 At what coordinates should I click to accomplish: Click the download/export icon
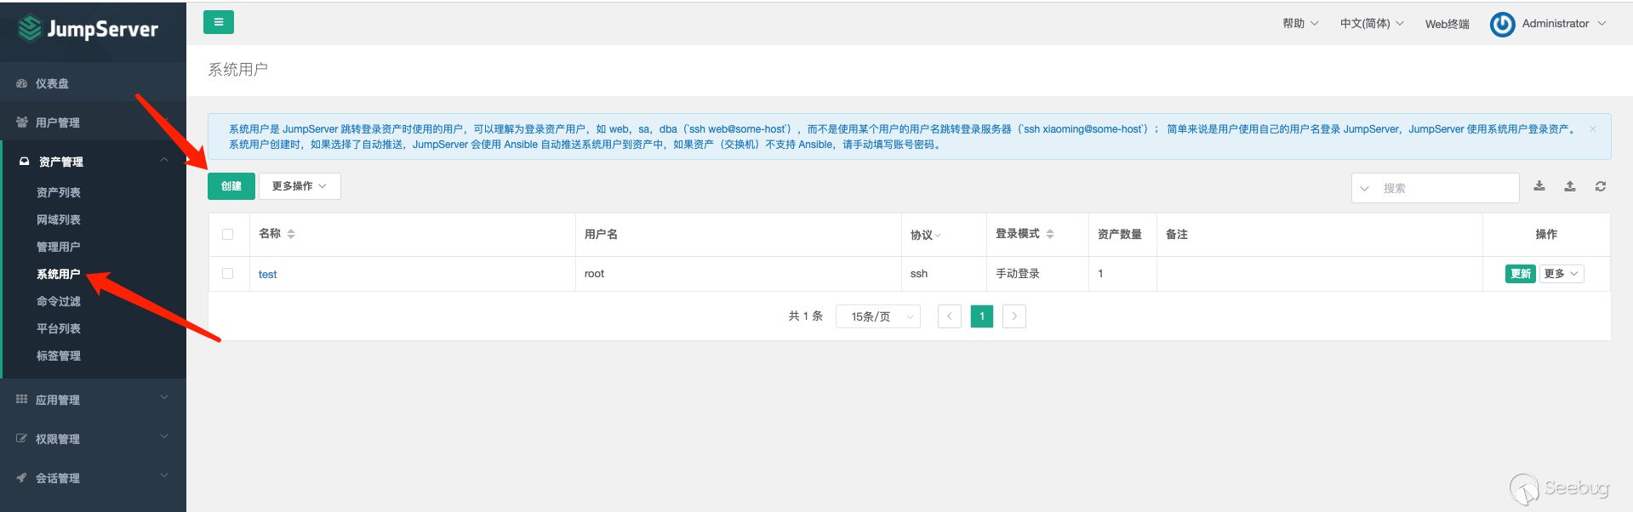pyautogui.click(x=1539, y=186)
